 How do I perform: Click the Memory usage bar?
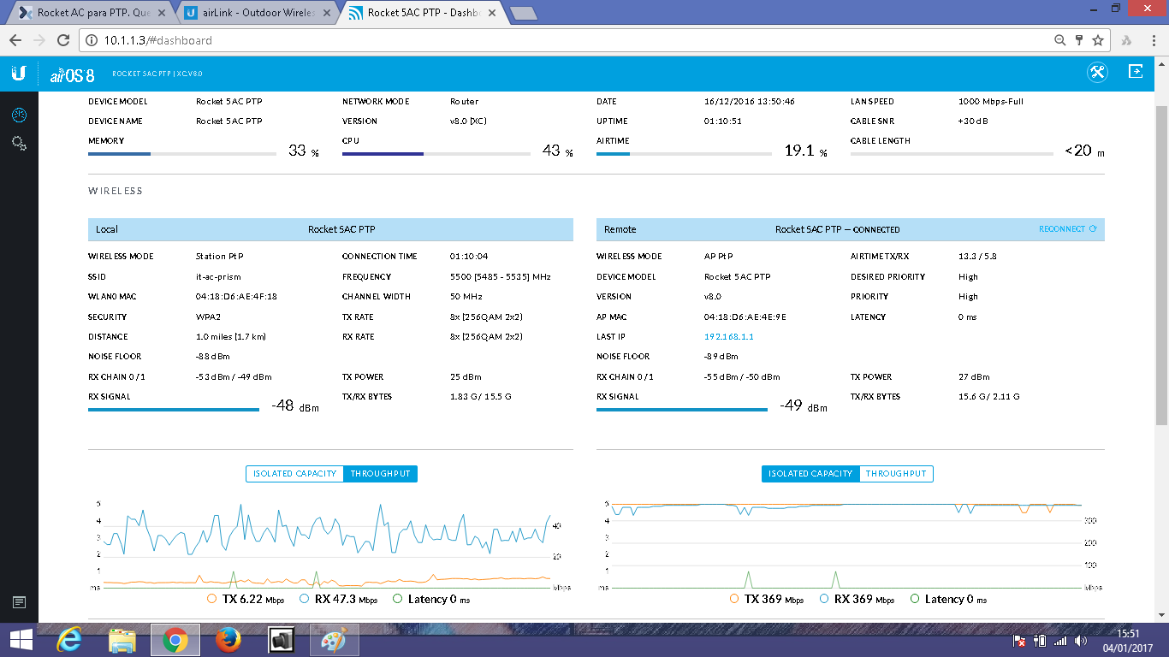[182, 154]
